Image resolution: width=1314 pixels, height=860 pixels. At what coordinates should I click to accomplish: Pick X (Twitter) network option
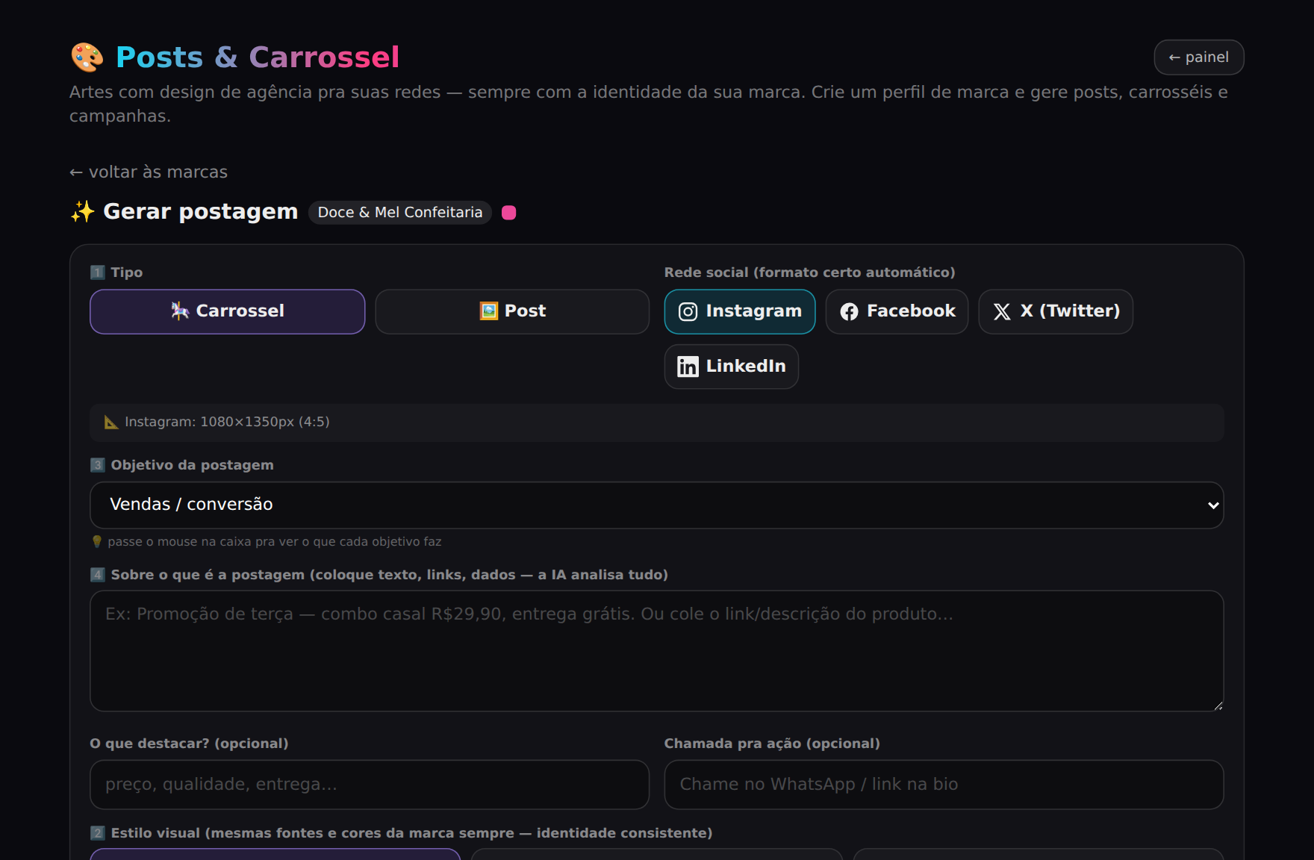point(1056,311)
